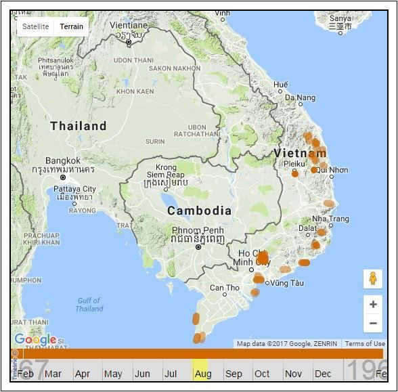
Task: Click the orange timeline band
Action: [x=203, y=353]
